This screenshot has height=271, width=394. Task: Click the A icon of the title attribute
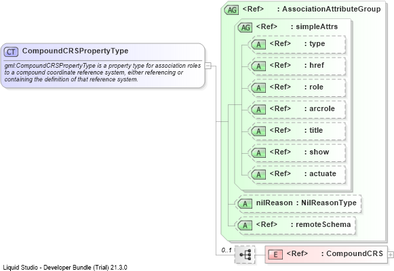click(x=258, y=131)
